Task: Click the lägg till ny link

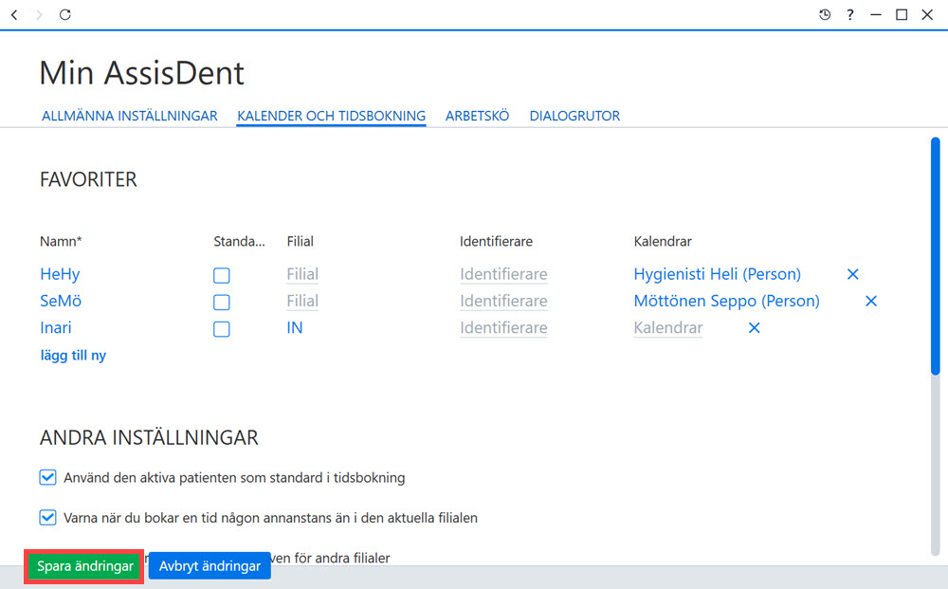Action: (73, 355)
